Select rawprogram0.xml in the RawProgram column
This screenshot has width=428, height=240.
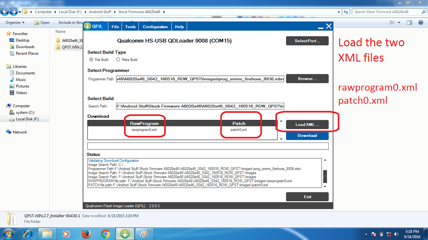click(144, 130)
